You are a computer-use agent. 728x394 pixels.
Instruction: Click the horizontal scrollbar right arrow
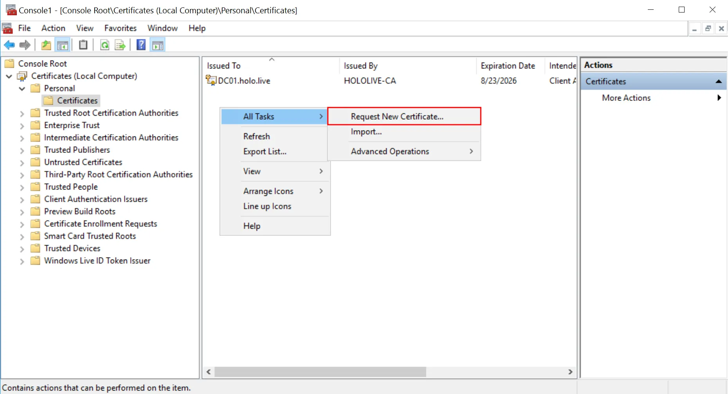click(x=570, y=372)
